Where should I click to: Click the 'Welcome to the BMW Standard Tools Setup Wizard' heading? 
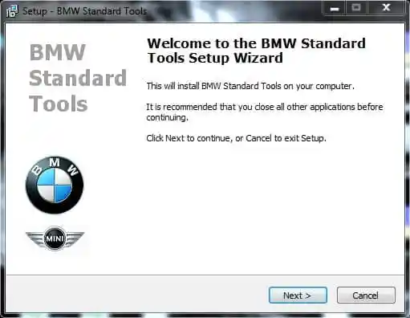point(256,51)
